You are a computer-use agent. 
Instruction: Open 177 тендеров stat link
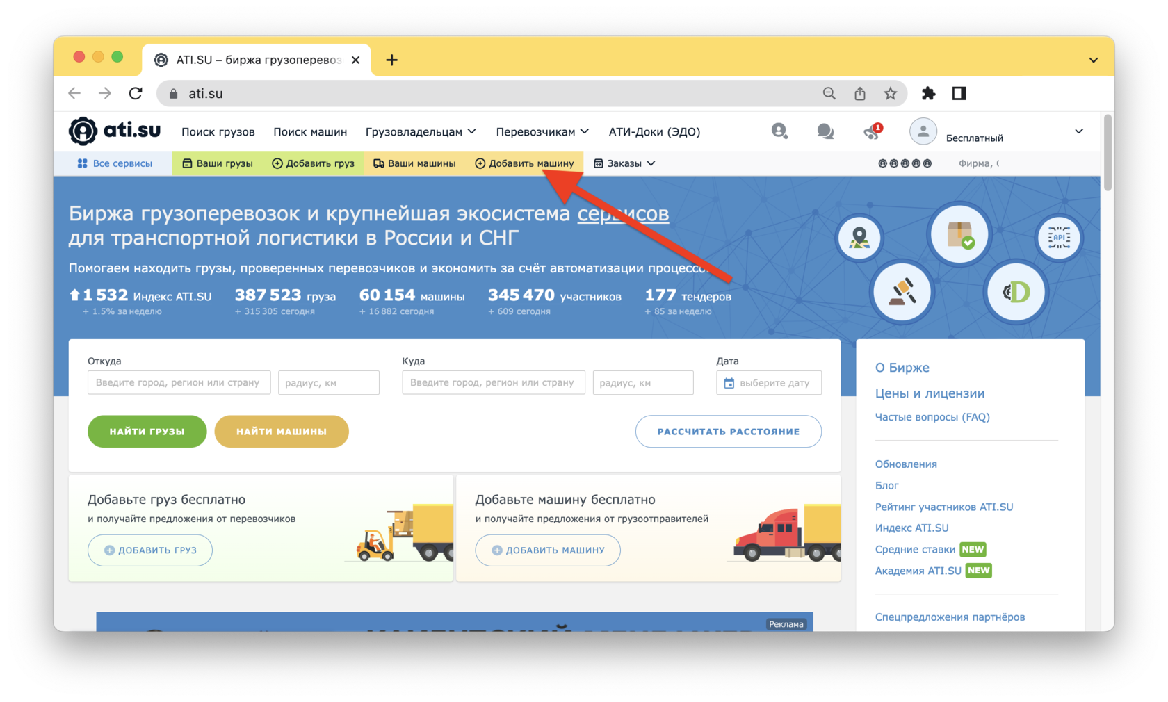(x=688, y=295)
